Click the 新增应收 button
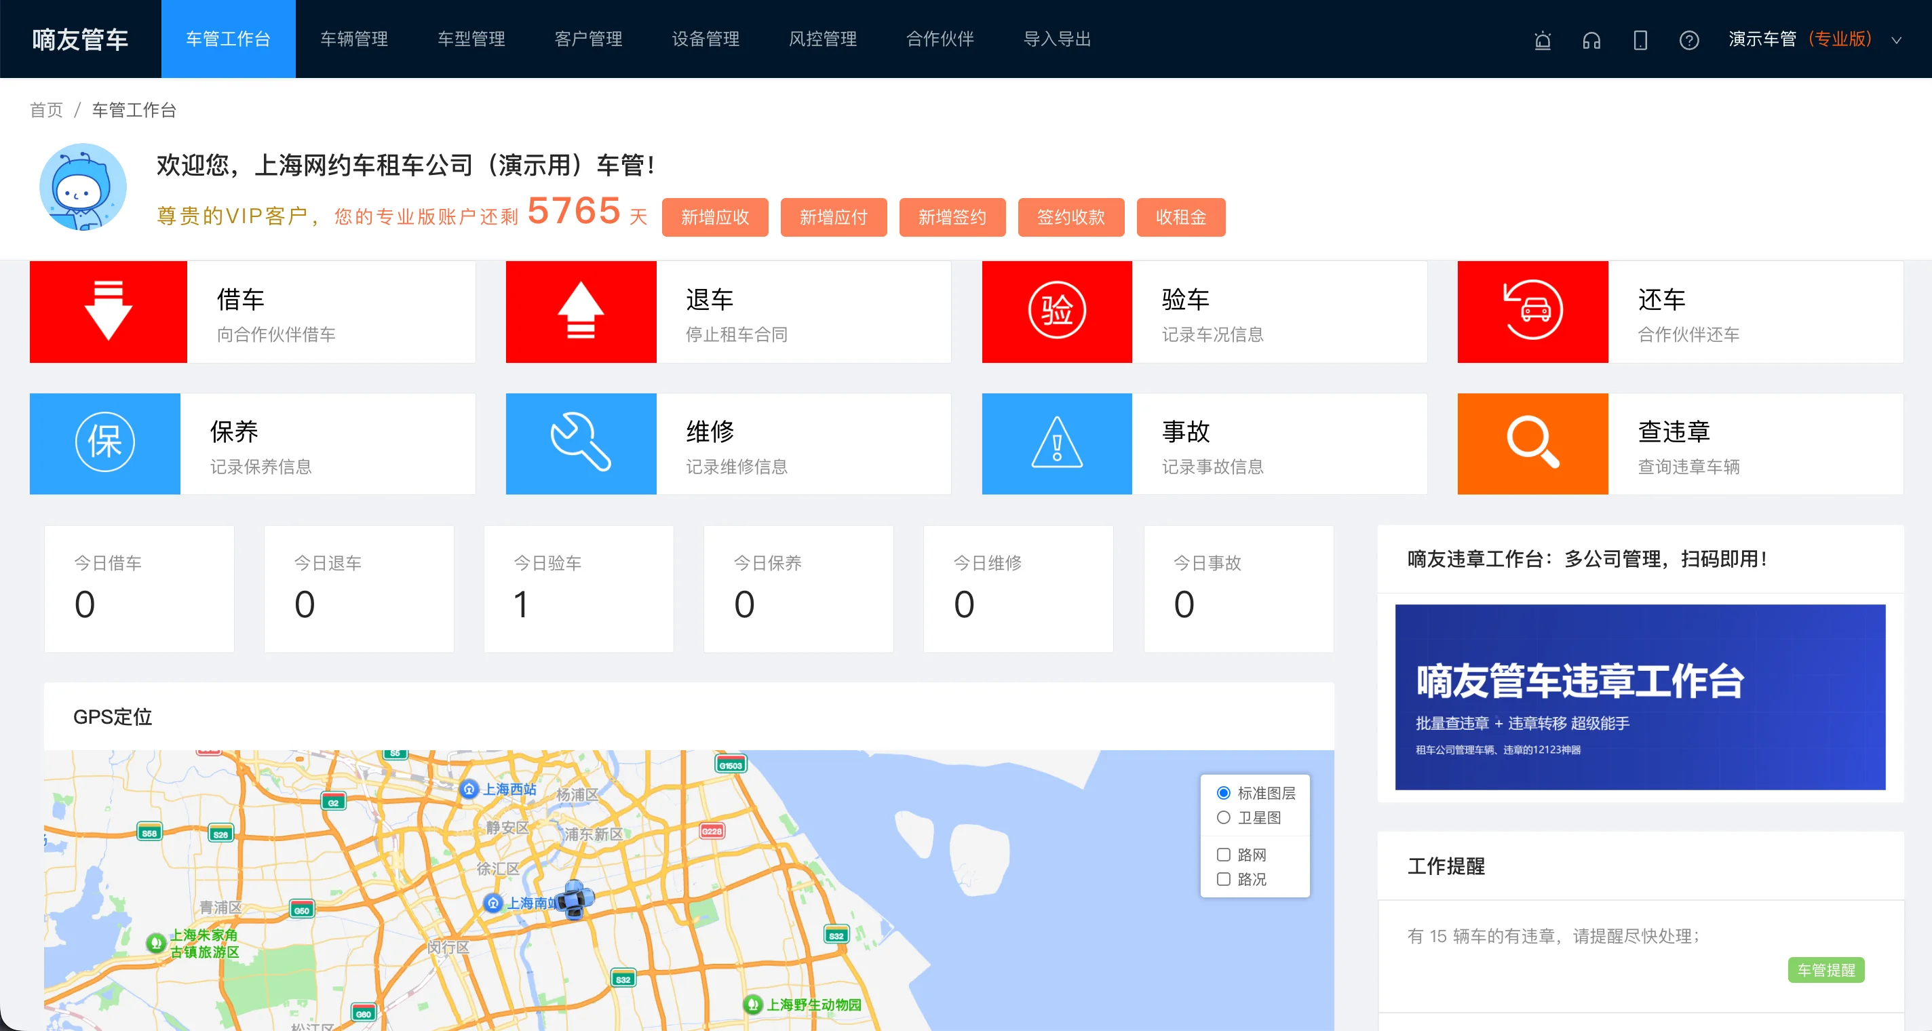 (x=715, y=218)
